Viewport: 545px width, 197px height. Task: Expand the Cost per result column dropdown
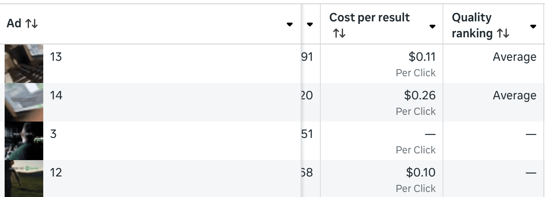pyautogui.click(x=432, y=26)
